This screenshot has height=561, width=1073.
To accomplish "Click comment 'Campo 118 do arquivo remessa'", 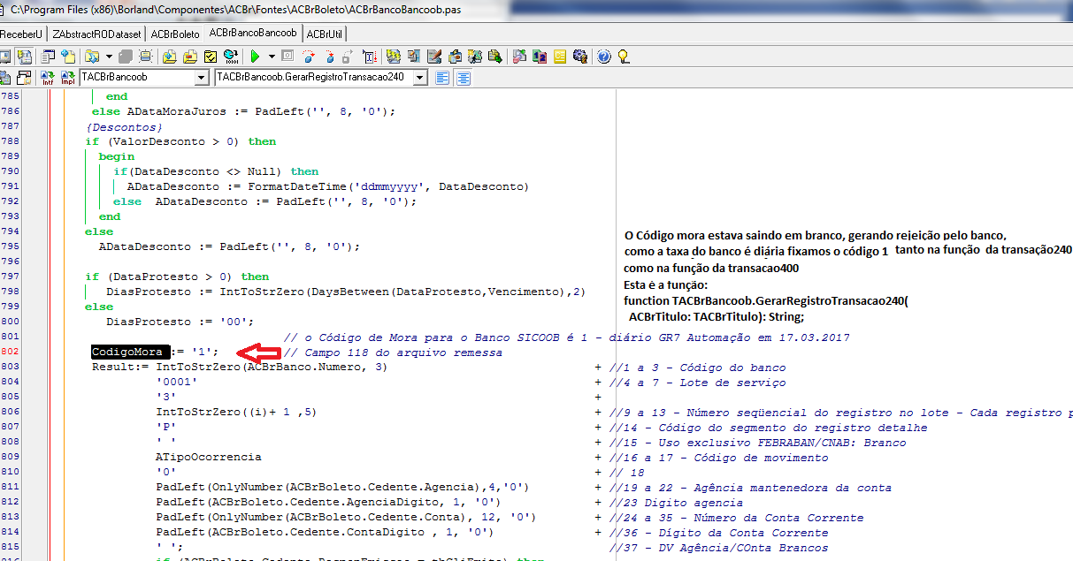I will pos(393,353).
